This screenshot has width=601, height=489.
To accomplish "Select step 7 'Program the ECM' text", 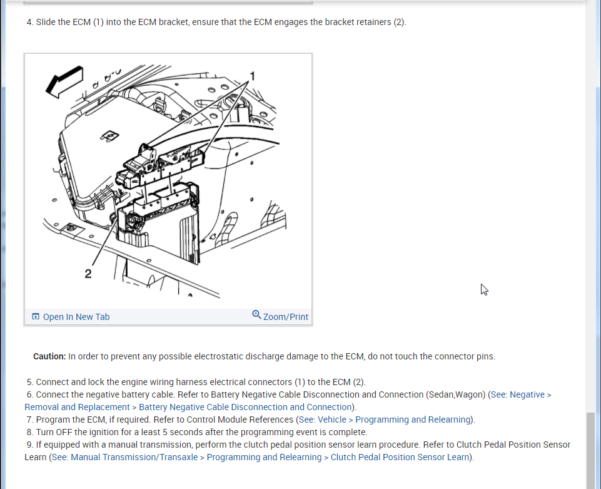I will click(251, 420).
